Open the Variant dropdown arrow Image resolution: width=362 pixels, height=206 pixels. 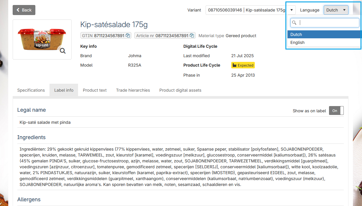click(x=291, y=10)
